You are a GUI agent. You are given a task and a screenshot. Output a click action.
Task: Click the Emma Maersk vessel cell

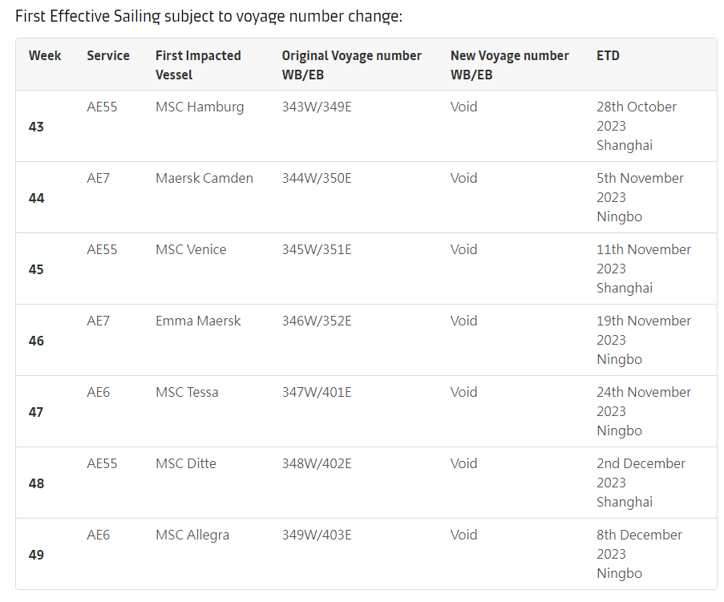(198, 321)
